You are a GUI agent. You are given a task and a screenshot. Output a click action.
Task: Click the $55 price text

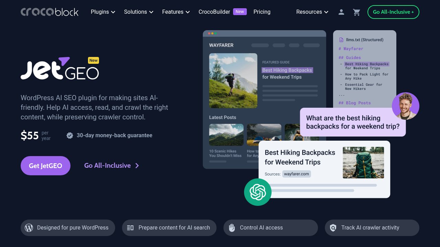pyautogui.click(x=30, y=136)
